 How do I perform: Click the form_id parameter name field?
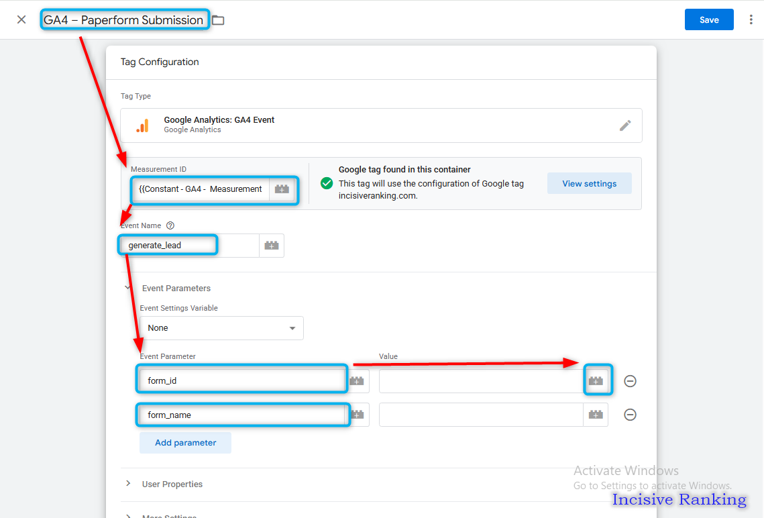pyautogui.click(x=242, y=380)
